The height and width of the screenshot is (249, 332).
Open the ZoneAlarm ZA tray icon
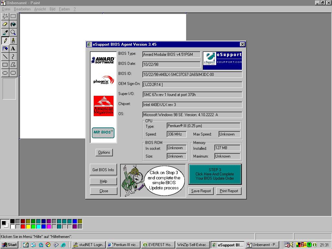coord(303,245)
